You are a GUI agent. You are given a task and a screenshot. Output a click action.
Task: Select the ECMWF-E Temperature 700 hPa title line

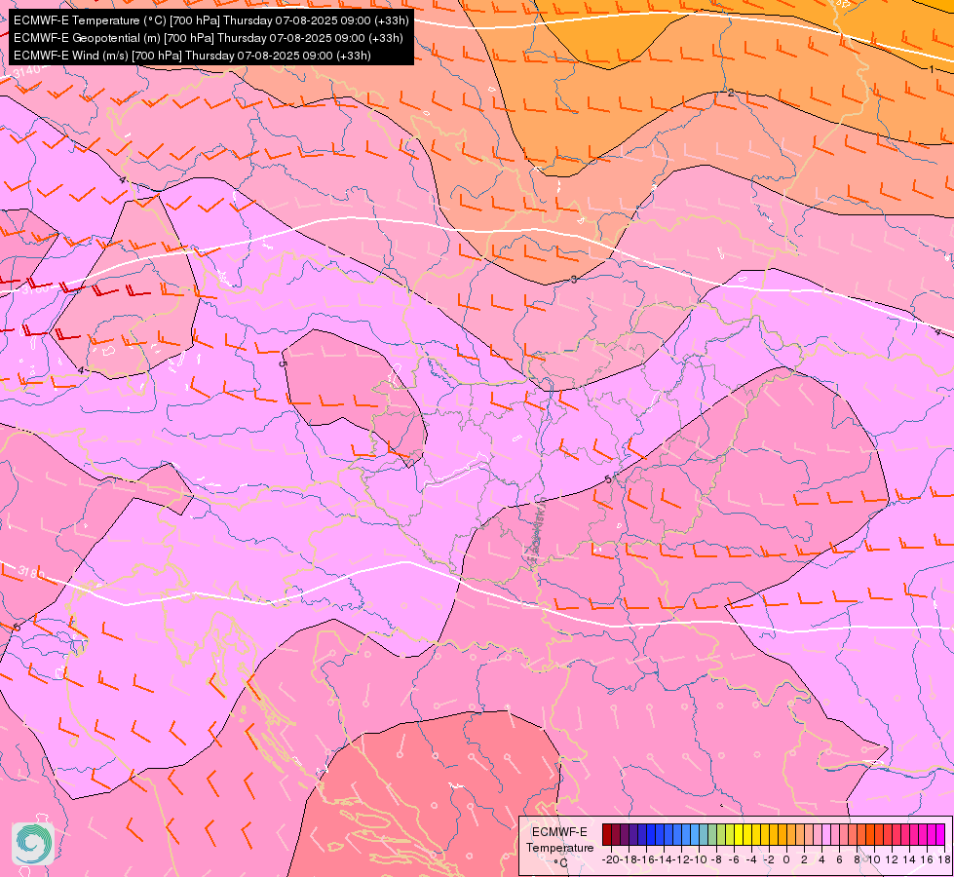click(x=210, y=20)
